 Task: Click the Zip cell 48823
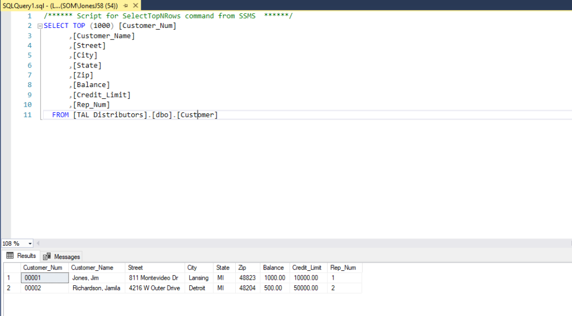247,277
